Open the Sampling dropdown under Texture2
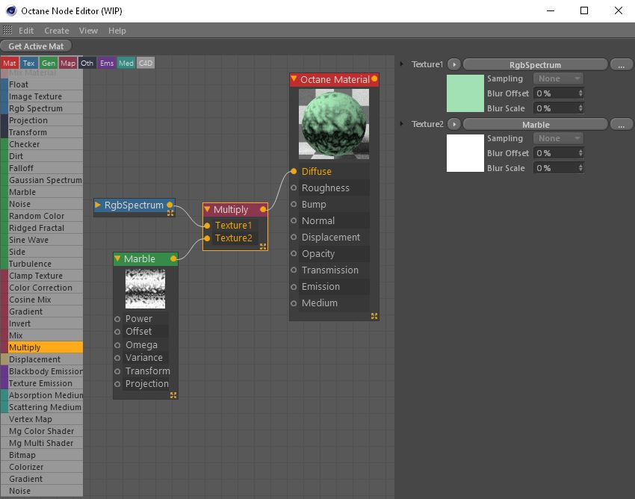The width and height of the screenshot is (635, 499). 559,138
